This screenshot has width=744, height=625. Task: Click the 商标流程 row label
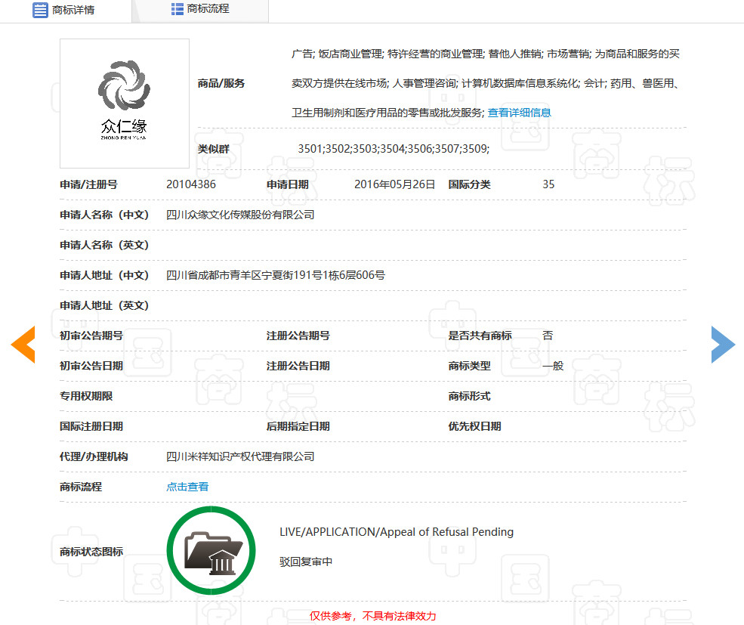(x=81, y=487)
